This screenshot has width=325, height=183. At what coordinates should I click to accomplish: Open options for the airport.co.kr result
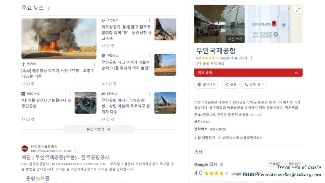tap(75, 151)
